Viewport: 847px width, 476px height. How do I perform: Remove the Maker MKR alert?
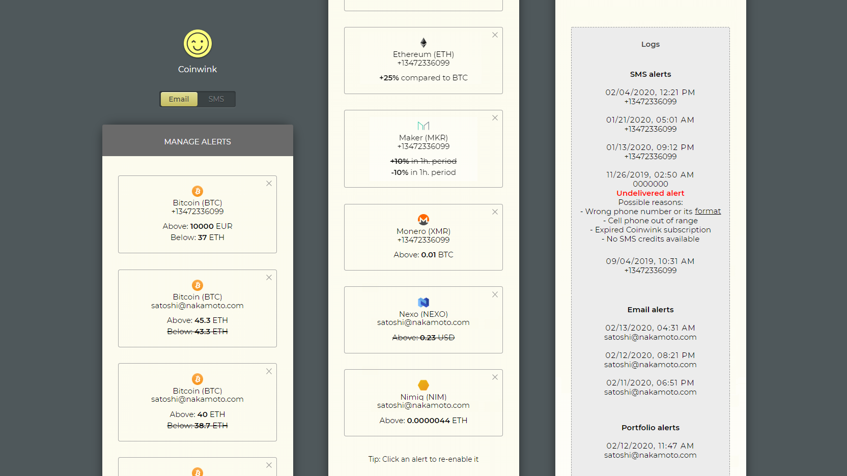click(495, 118)
